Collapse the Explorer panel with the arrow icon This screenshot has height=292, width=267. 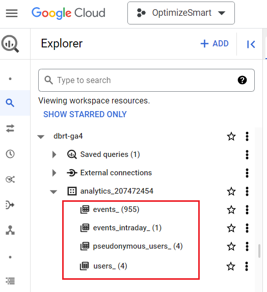pyautogui.click(x=251, y=44)
